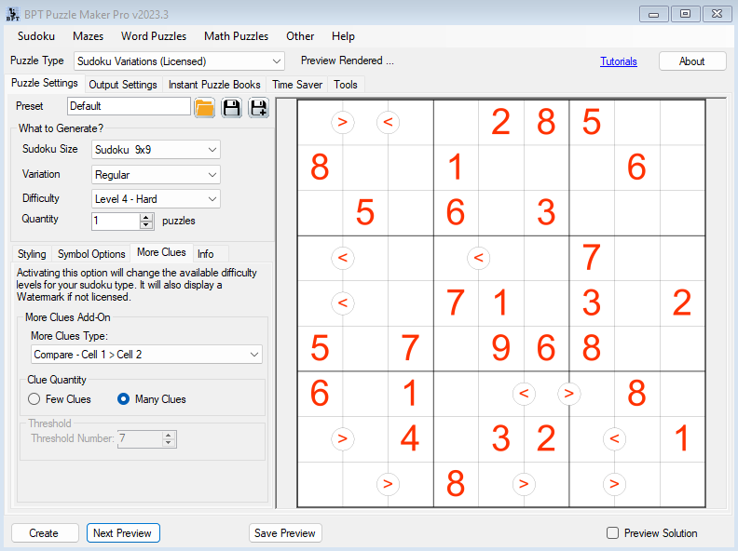Open the Tutorials link

[619, 61]
